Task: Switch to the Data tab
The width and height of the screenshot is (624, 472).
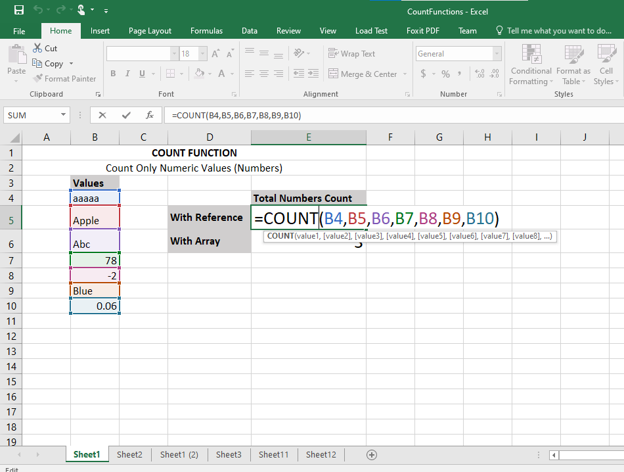Action: 250,31
